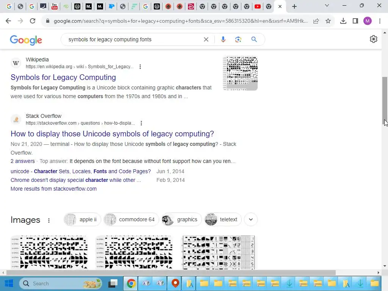Image resolution: width=388 pixels, height=291 pixels.
Task: Open How to display Unicode symbols link
Action: pos(112,134)
